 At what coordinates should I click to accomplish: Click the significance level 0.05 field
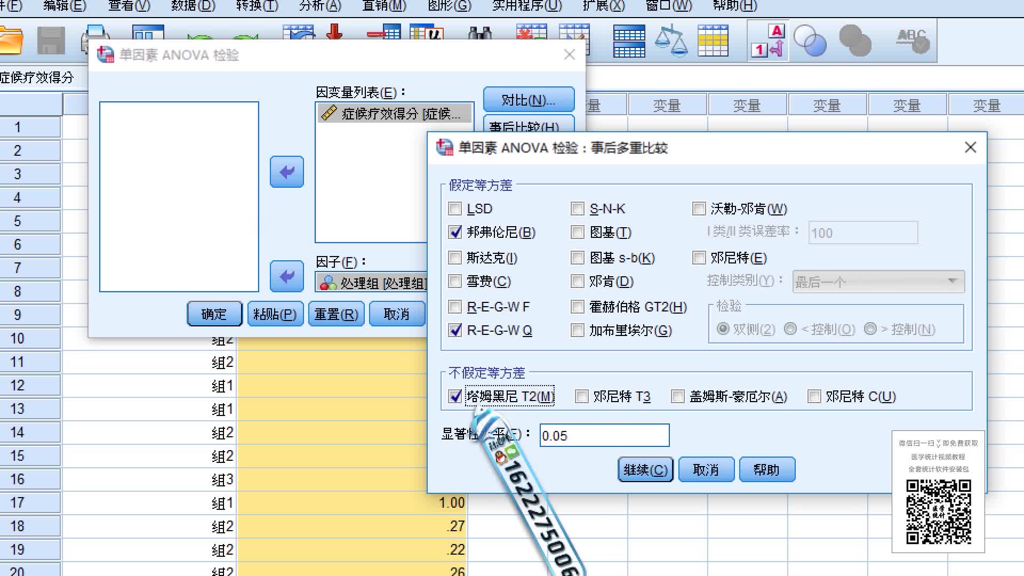tap(604, 436)
